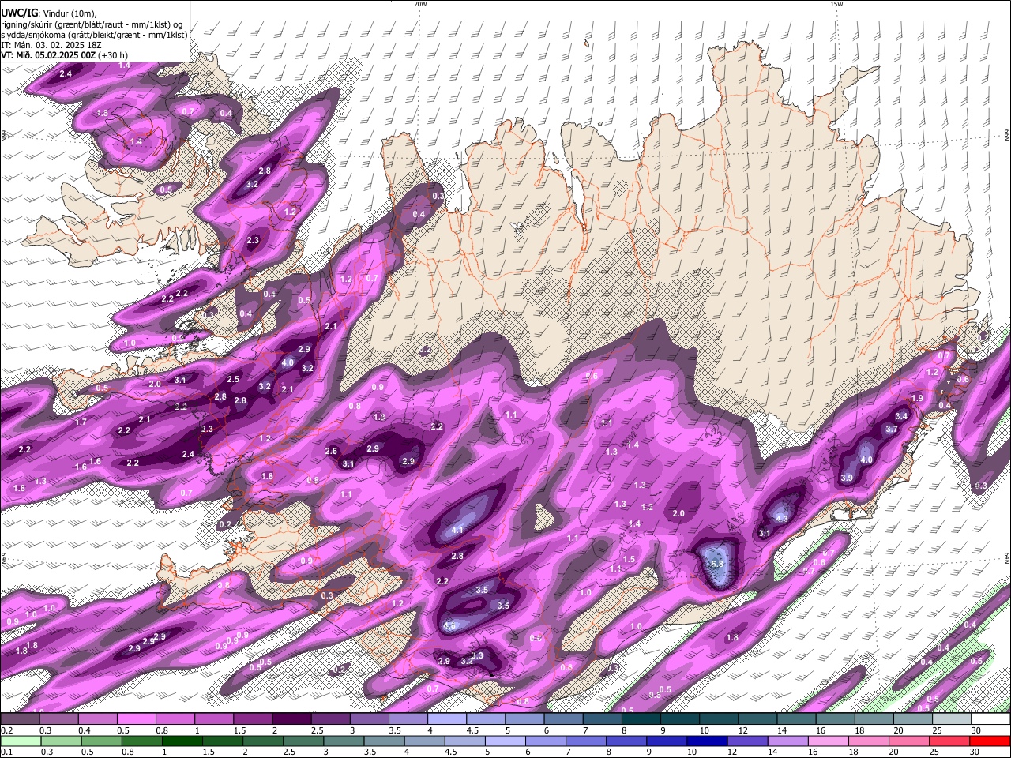Click the 3.4 precipitation value on the map
The width and height of the screenshot is (1011, 758).
(x=901, y=416)
